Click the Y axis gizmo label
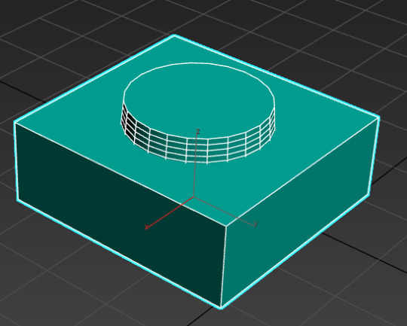407x326 pixels. click(x=256, y=224)
